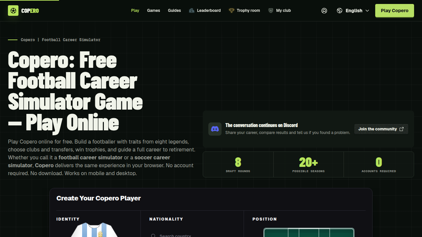Screen dimensions: 422x237
Task: Click the green Play Copero button
Action: click(395, 11)
